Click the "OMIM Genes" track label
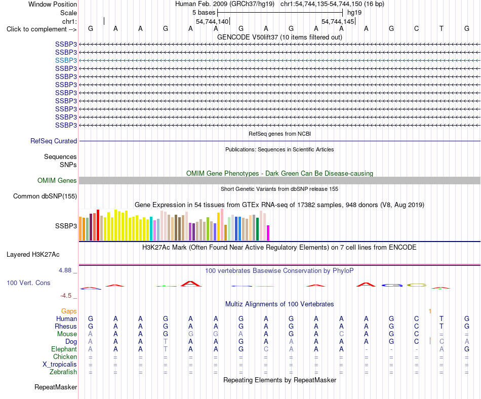The image size is (481, 399). pos(57,180)
